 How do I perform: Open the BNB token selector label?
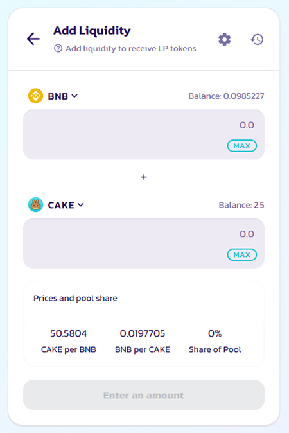coord(58,96)
